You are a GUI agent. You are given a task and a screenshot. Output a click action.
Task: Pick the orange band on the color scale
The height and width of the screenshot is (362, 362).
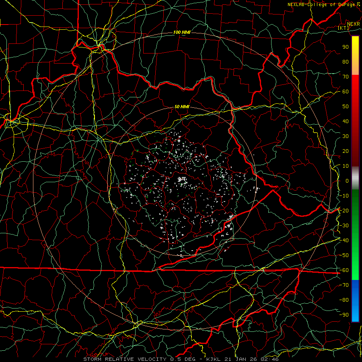click(x=355, y=68)
